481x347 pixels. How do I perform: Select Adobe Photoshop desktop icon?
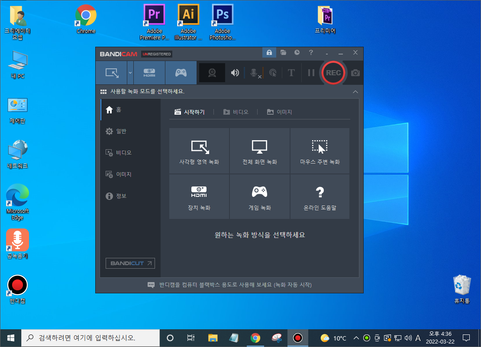click(223, 22)
